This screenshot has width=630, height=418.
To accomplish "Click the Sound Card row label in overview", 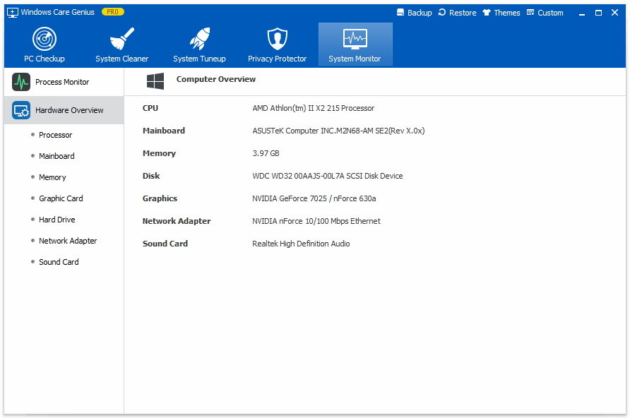I will coord(165,244).
